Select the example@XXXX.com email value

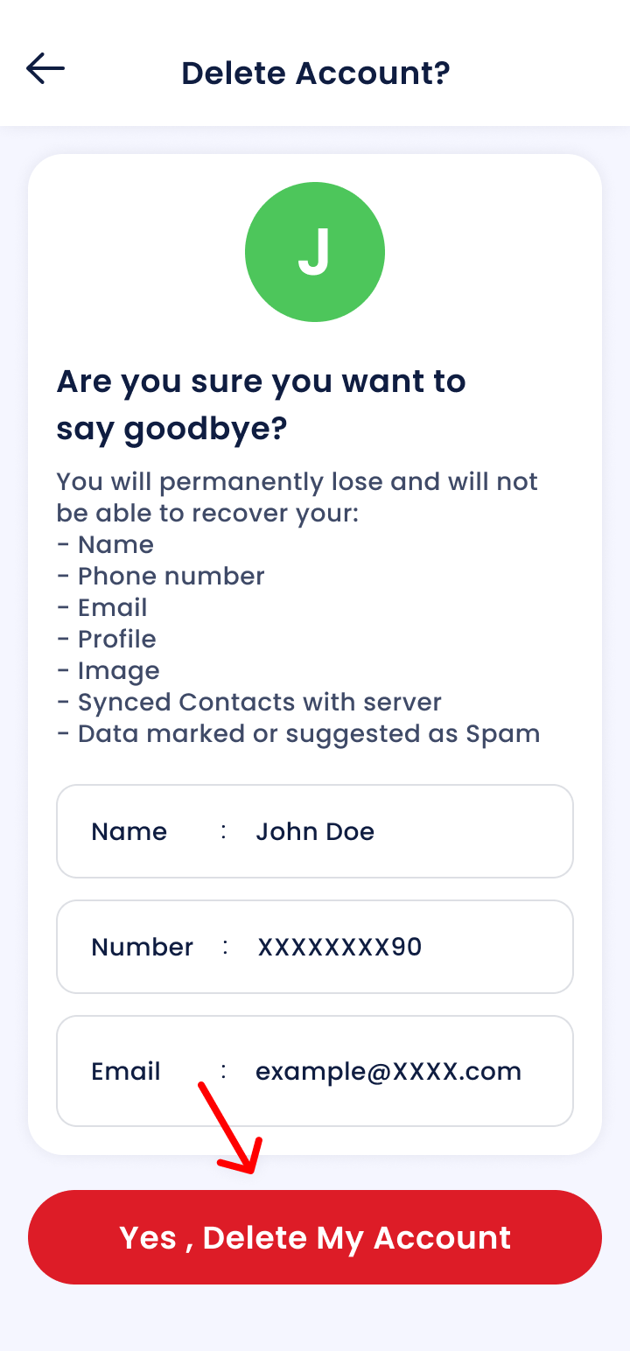[388, 1071]
